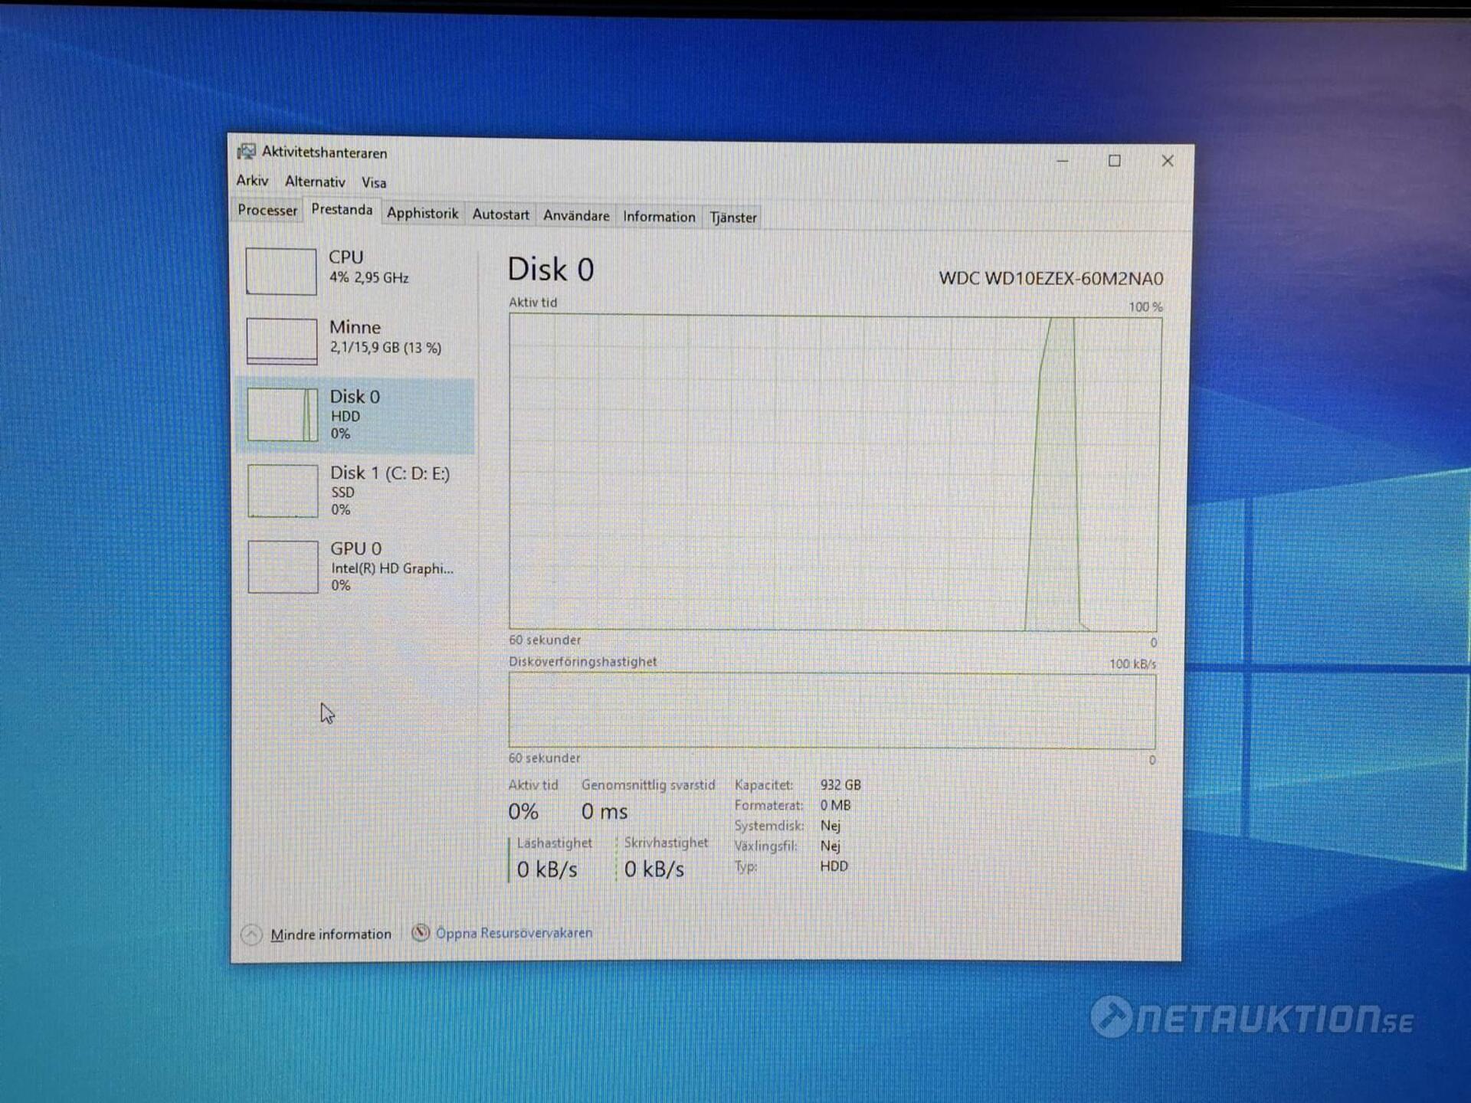Open the Alternativ menu
Viewport: 1471px width, 1103px height.
click(x=315, y=182)
